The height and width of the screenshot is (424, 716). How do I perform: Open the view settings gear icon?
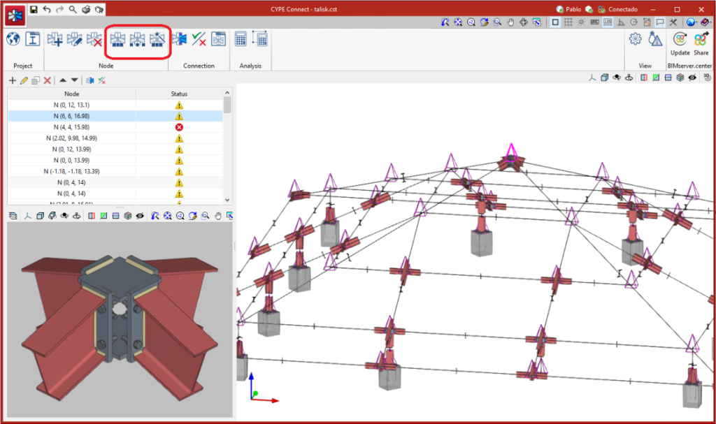click(x=635, y=40)
